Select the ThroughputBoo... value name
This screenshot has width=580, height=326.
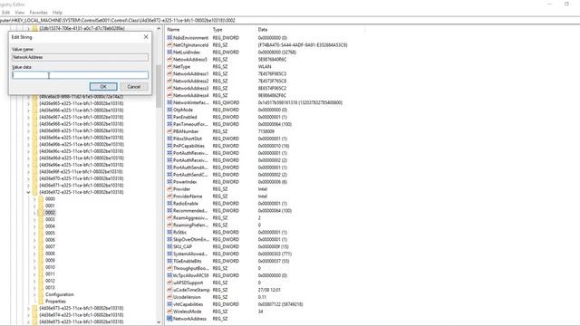coord(191,268)
